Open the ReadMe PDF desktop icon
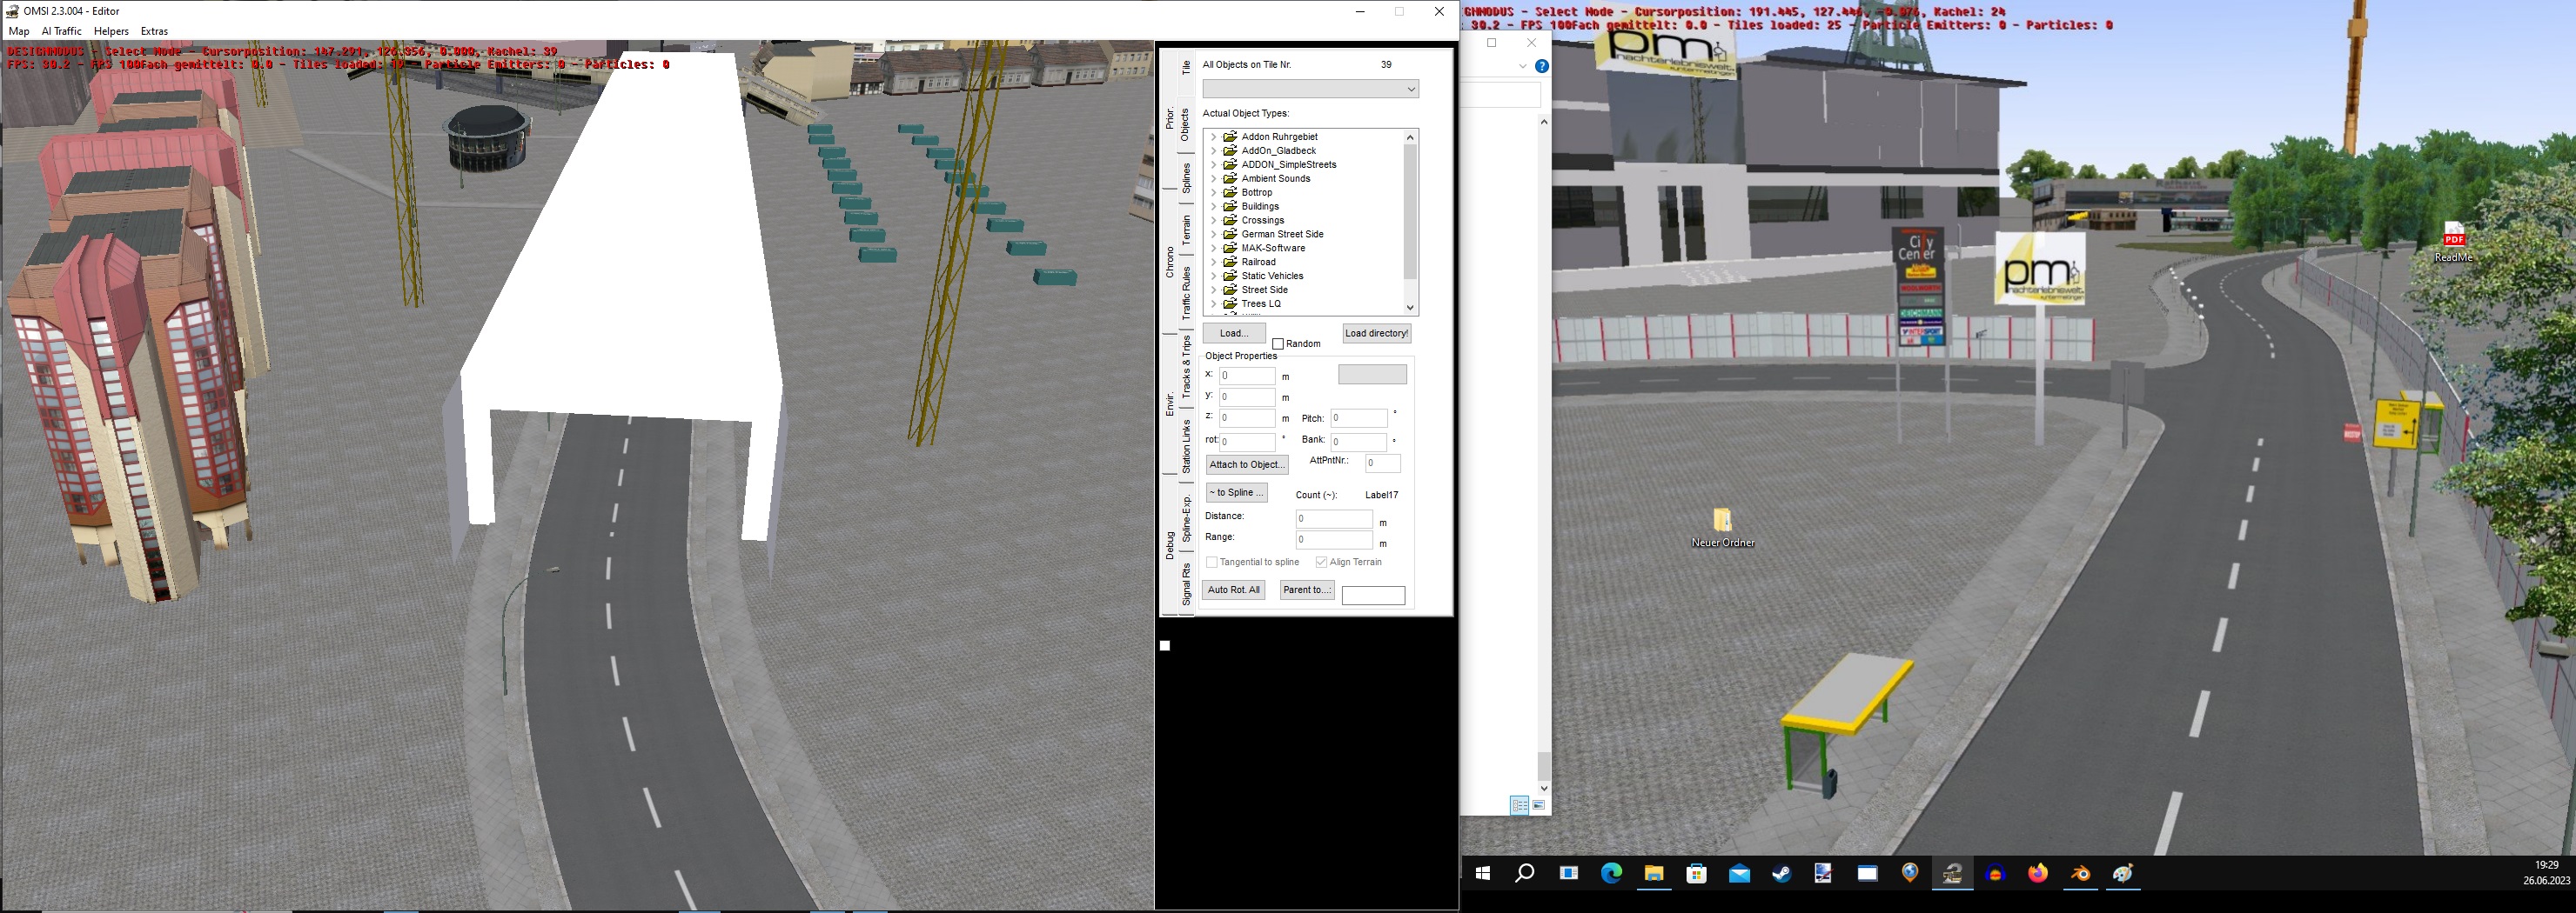Screen dimensions: 2576x913 pyautogui.click(x=2453, y=237)
